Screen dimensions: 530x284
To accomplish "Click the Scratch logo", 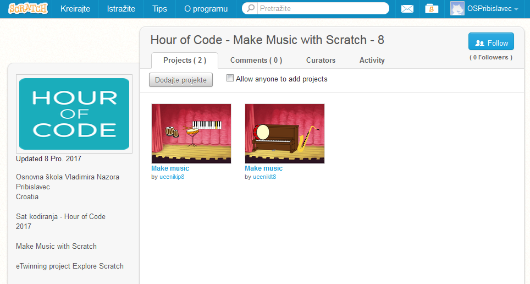I will pos(28,8).
